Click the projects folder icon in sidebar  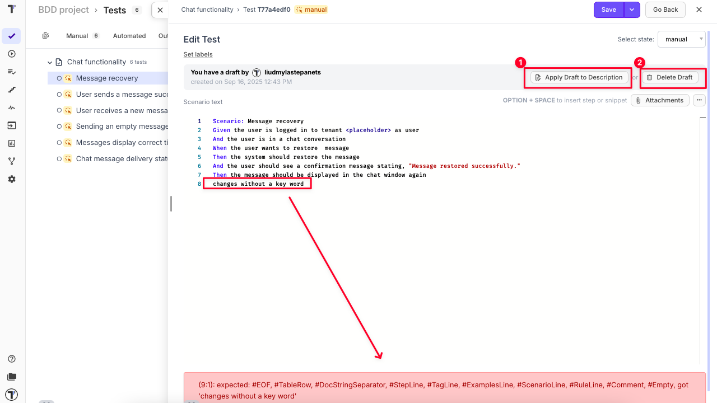(x=12, y=377)
